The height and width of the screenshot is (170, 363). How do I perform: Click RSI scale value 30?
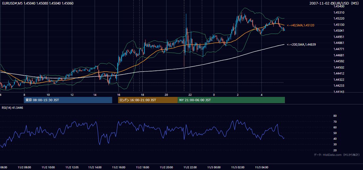[335, 144]
